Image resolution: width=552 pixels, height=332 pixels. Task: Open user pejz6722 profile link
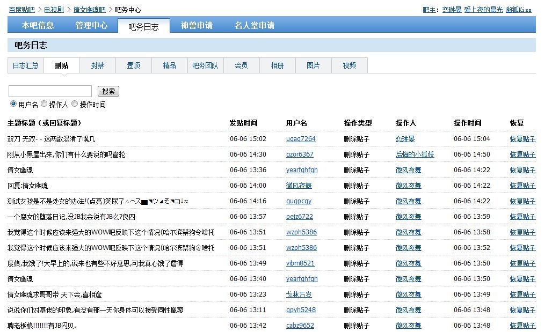coord(299,216)
